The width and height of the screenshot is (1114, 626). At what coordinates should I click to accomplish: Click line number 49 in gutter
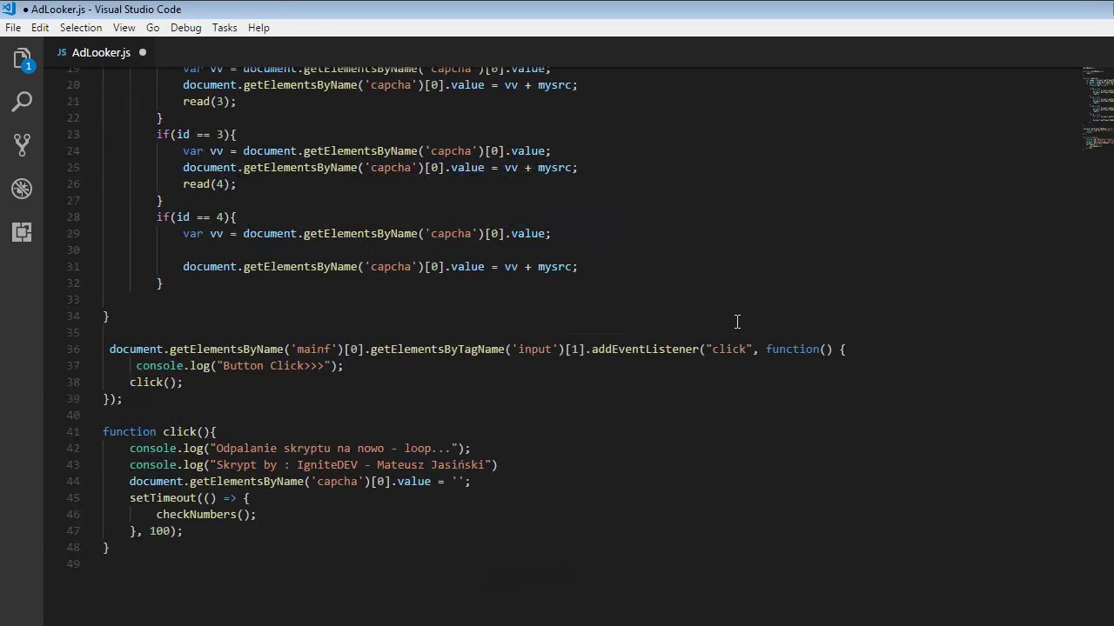click(73, 563)
